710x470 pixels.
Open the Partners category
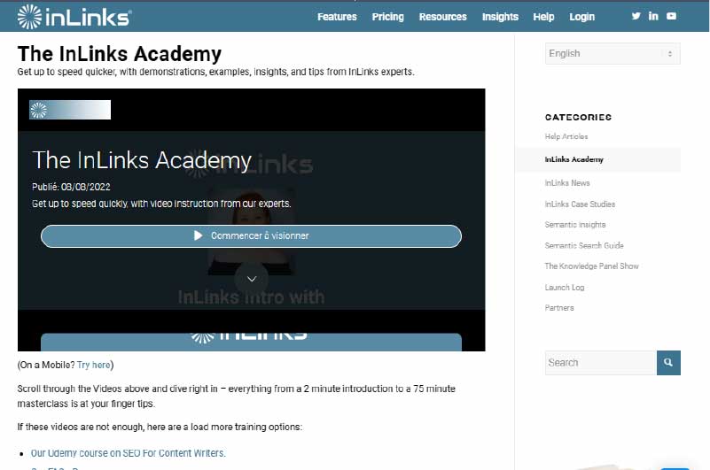[559, 308]
